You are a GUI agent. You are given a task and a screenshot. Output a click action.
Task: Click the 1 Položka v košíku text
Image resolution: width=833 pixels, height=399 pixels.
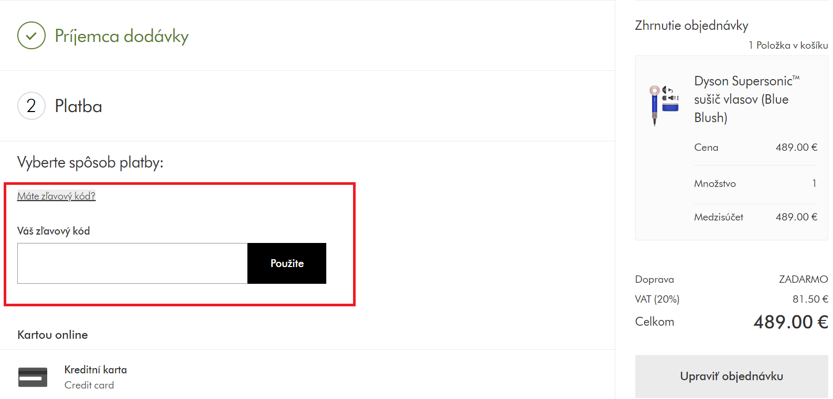coord(788,46)
